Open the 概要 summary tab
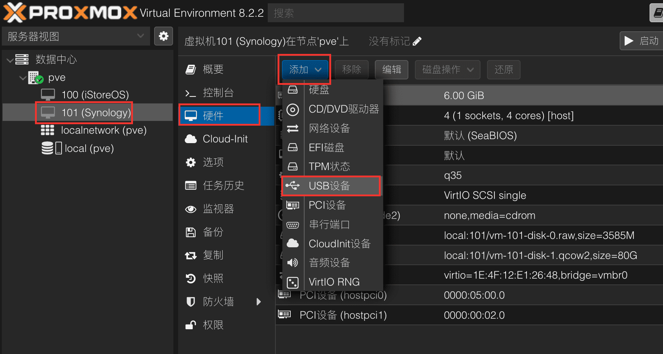663x354 pixels. click(227, 69)
